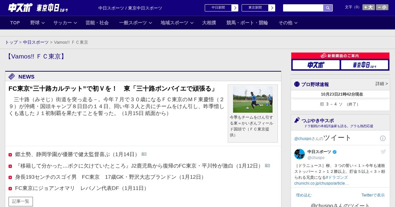
Task: Open the chunichi.co.jp/chuspo/article link
Action: click(322, 183)
